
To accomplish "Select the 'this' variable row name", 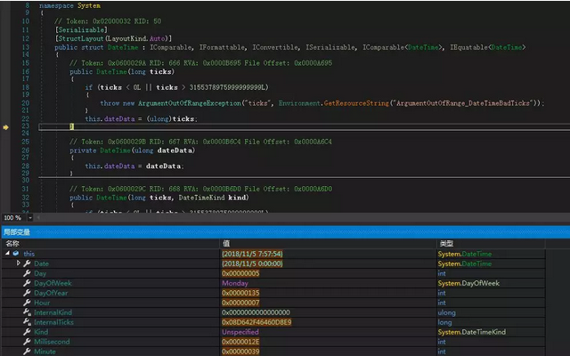I will (x=29, y=254).
